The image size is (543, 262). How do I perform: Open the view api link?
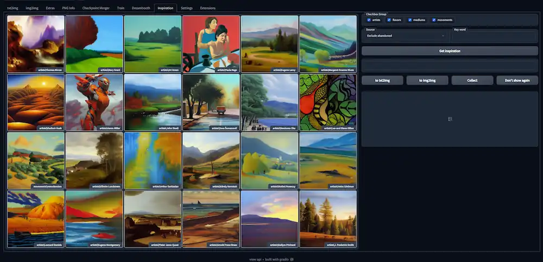[x=256, y=259]
